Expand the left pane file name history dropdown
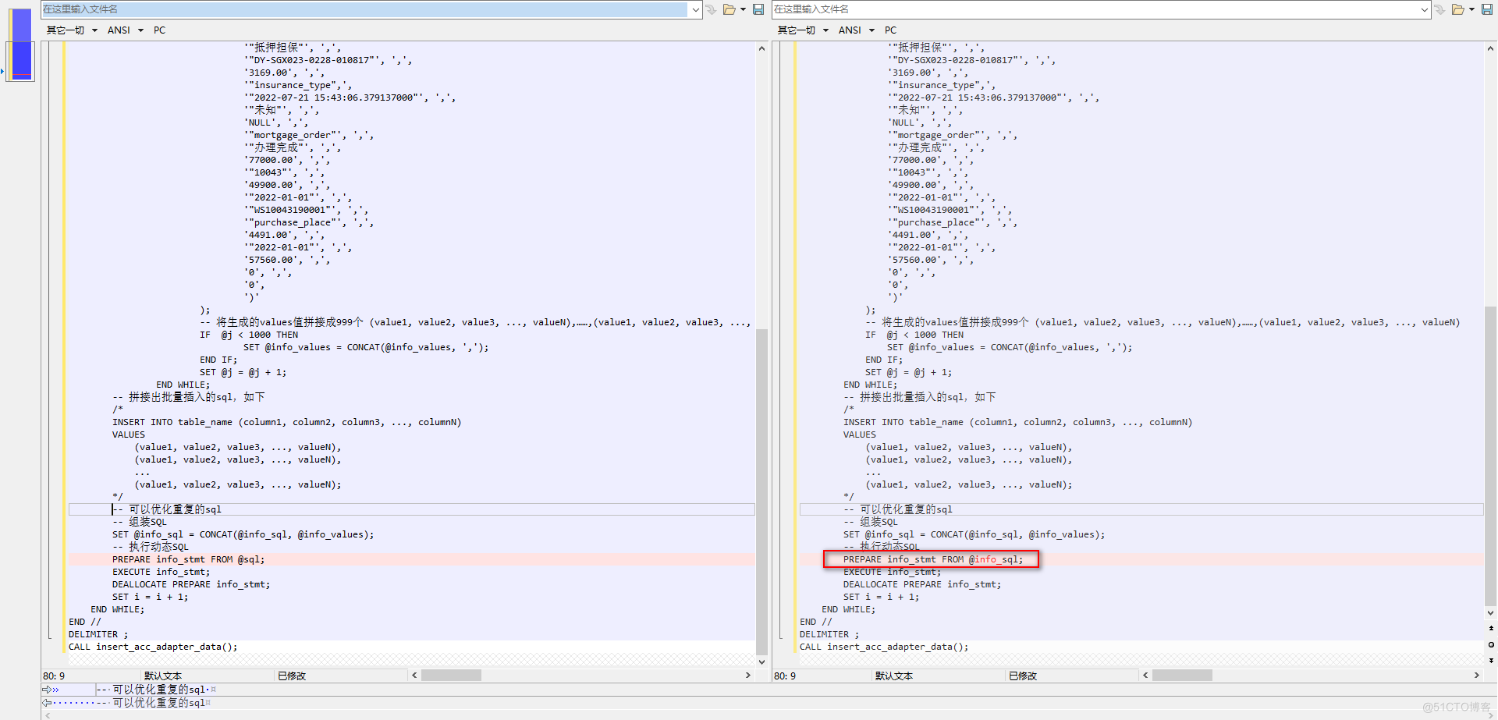The image size is (1498, 720). click(695, 9)
